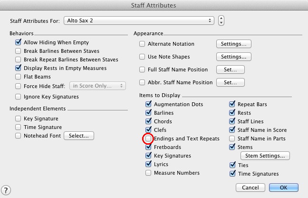Click Set for Abbr. Staff Name Position

click(230, 82)
